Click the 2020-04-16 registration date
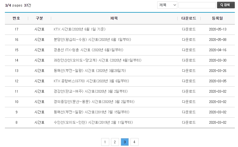This screenshot has width=238, height=147. 218,50
